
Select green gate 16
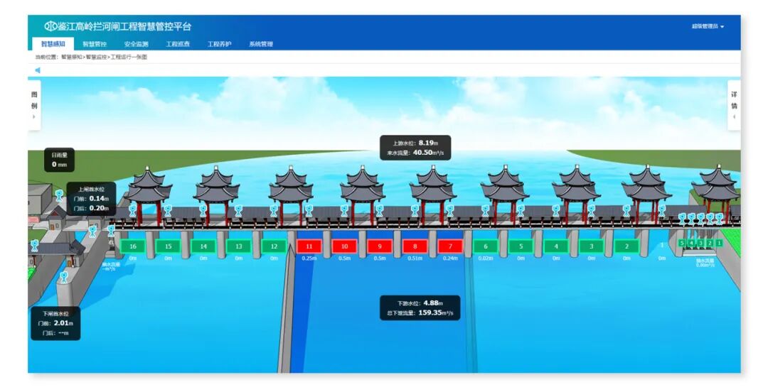point(133,246)
